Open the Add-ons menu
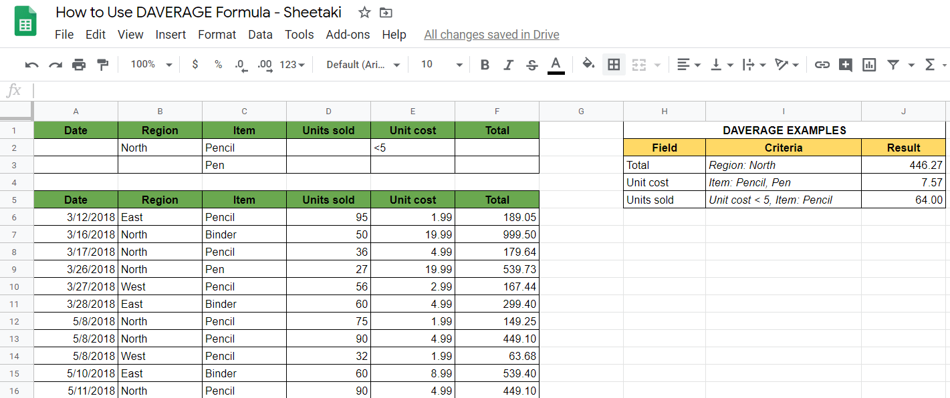The height and width of the screenshot is (398, 950). tap(348, 35)
